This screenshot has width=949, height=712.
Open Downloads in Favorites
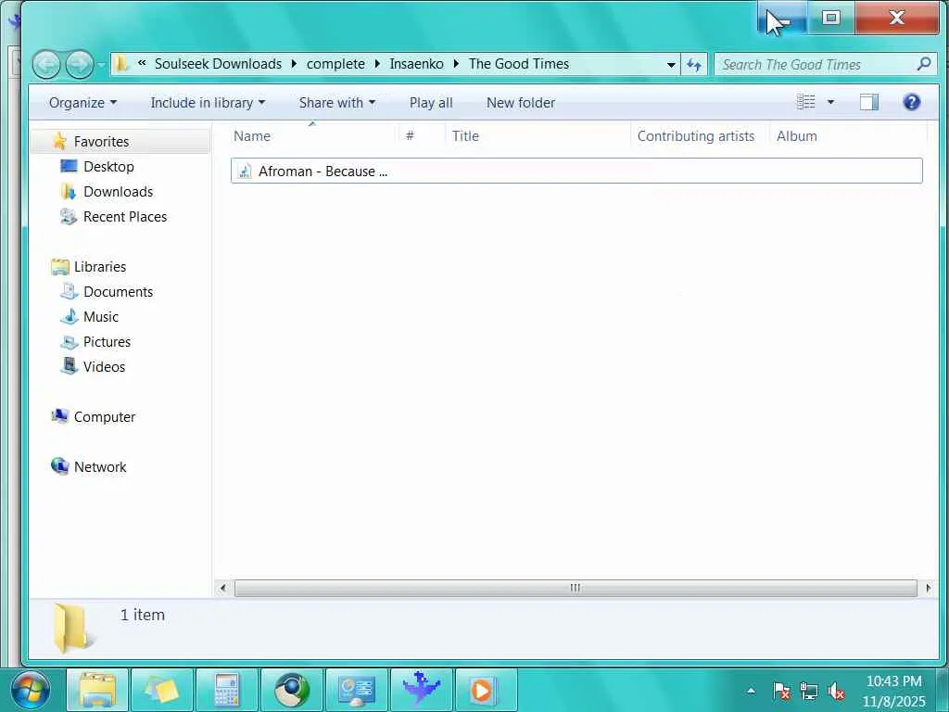tap(118, 192)
